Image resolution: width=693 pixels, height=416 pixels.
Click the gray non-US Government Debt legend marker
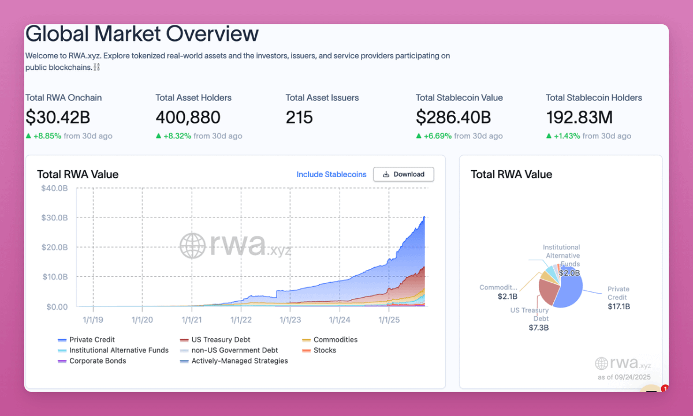click(x=183, y=350)
